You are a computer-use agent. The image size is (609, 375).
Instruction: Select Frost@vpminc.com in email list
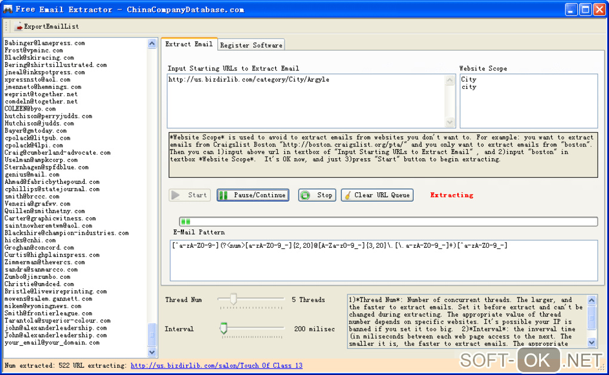tap(34, 51)
